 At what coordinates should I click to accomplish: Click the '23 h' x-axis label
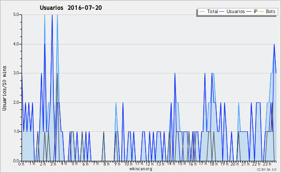[267, 164]
